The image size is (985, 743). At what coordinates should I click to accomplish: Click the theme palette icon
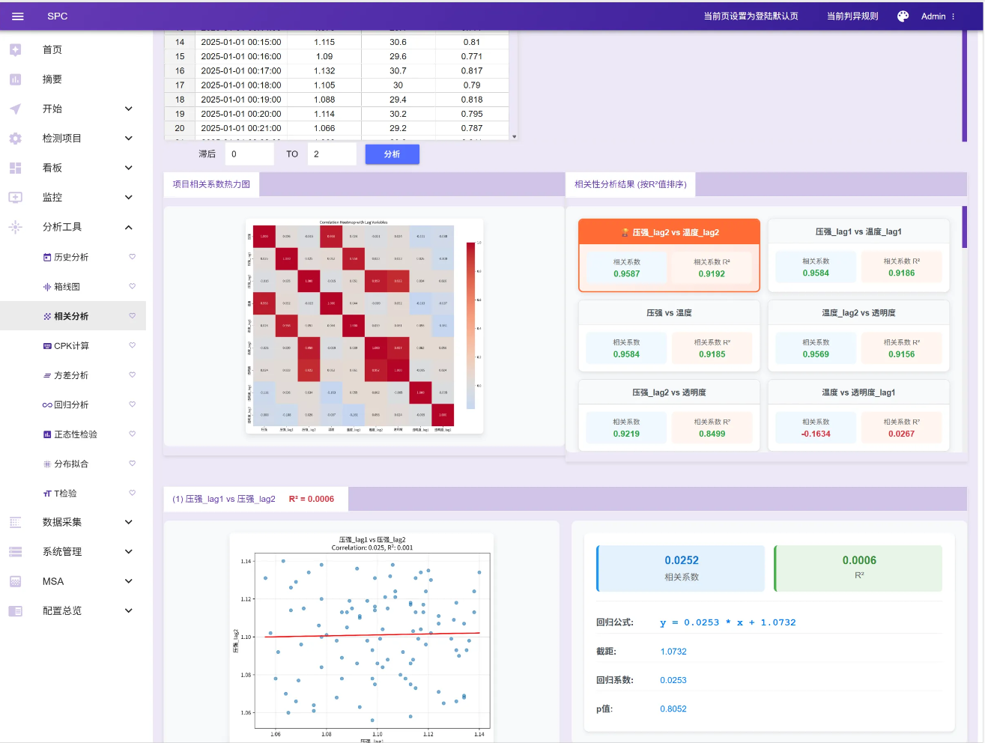click(x=903, y=16)
